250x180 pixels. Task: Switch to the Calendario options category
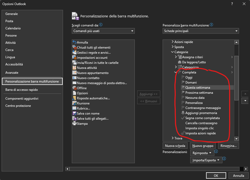click(x=32, y=28)
